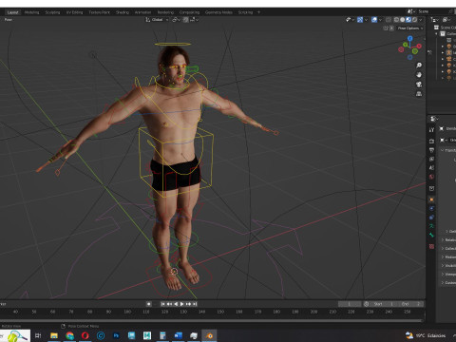The width and height of the screenshot is (456, 342).
Task: Collapse the Transform panel in properties
Action: point(443,150)
